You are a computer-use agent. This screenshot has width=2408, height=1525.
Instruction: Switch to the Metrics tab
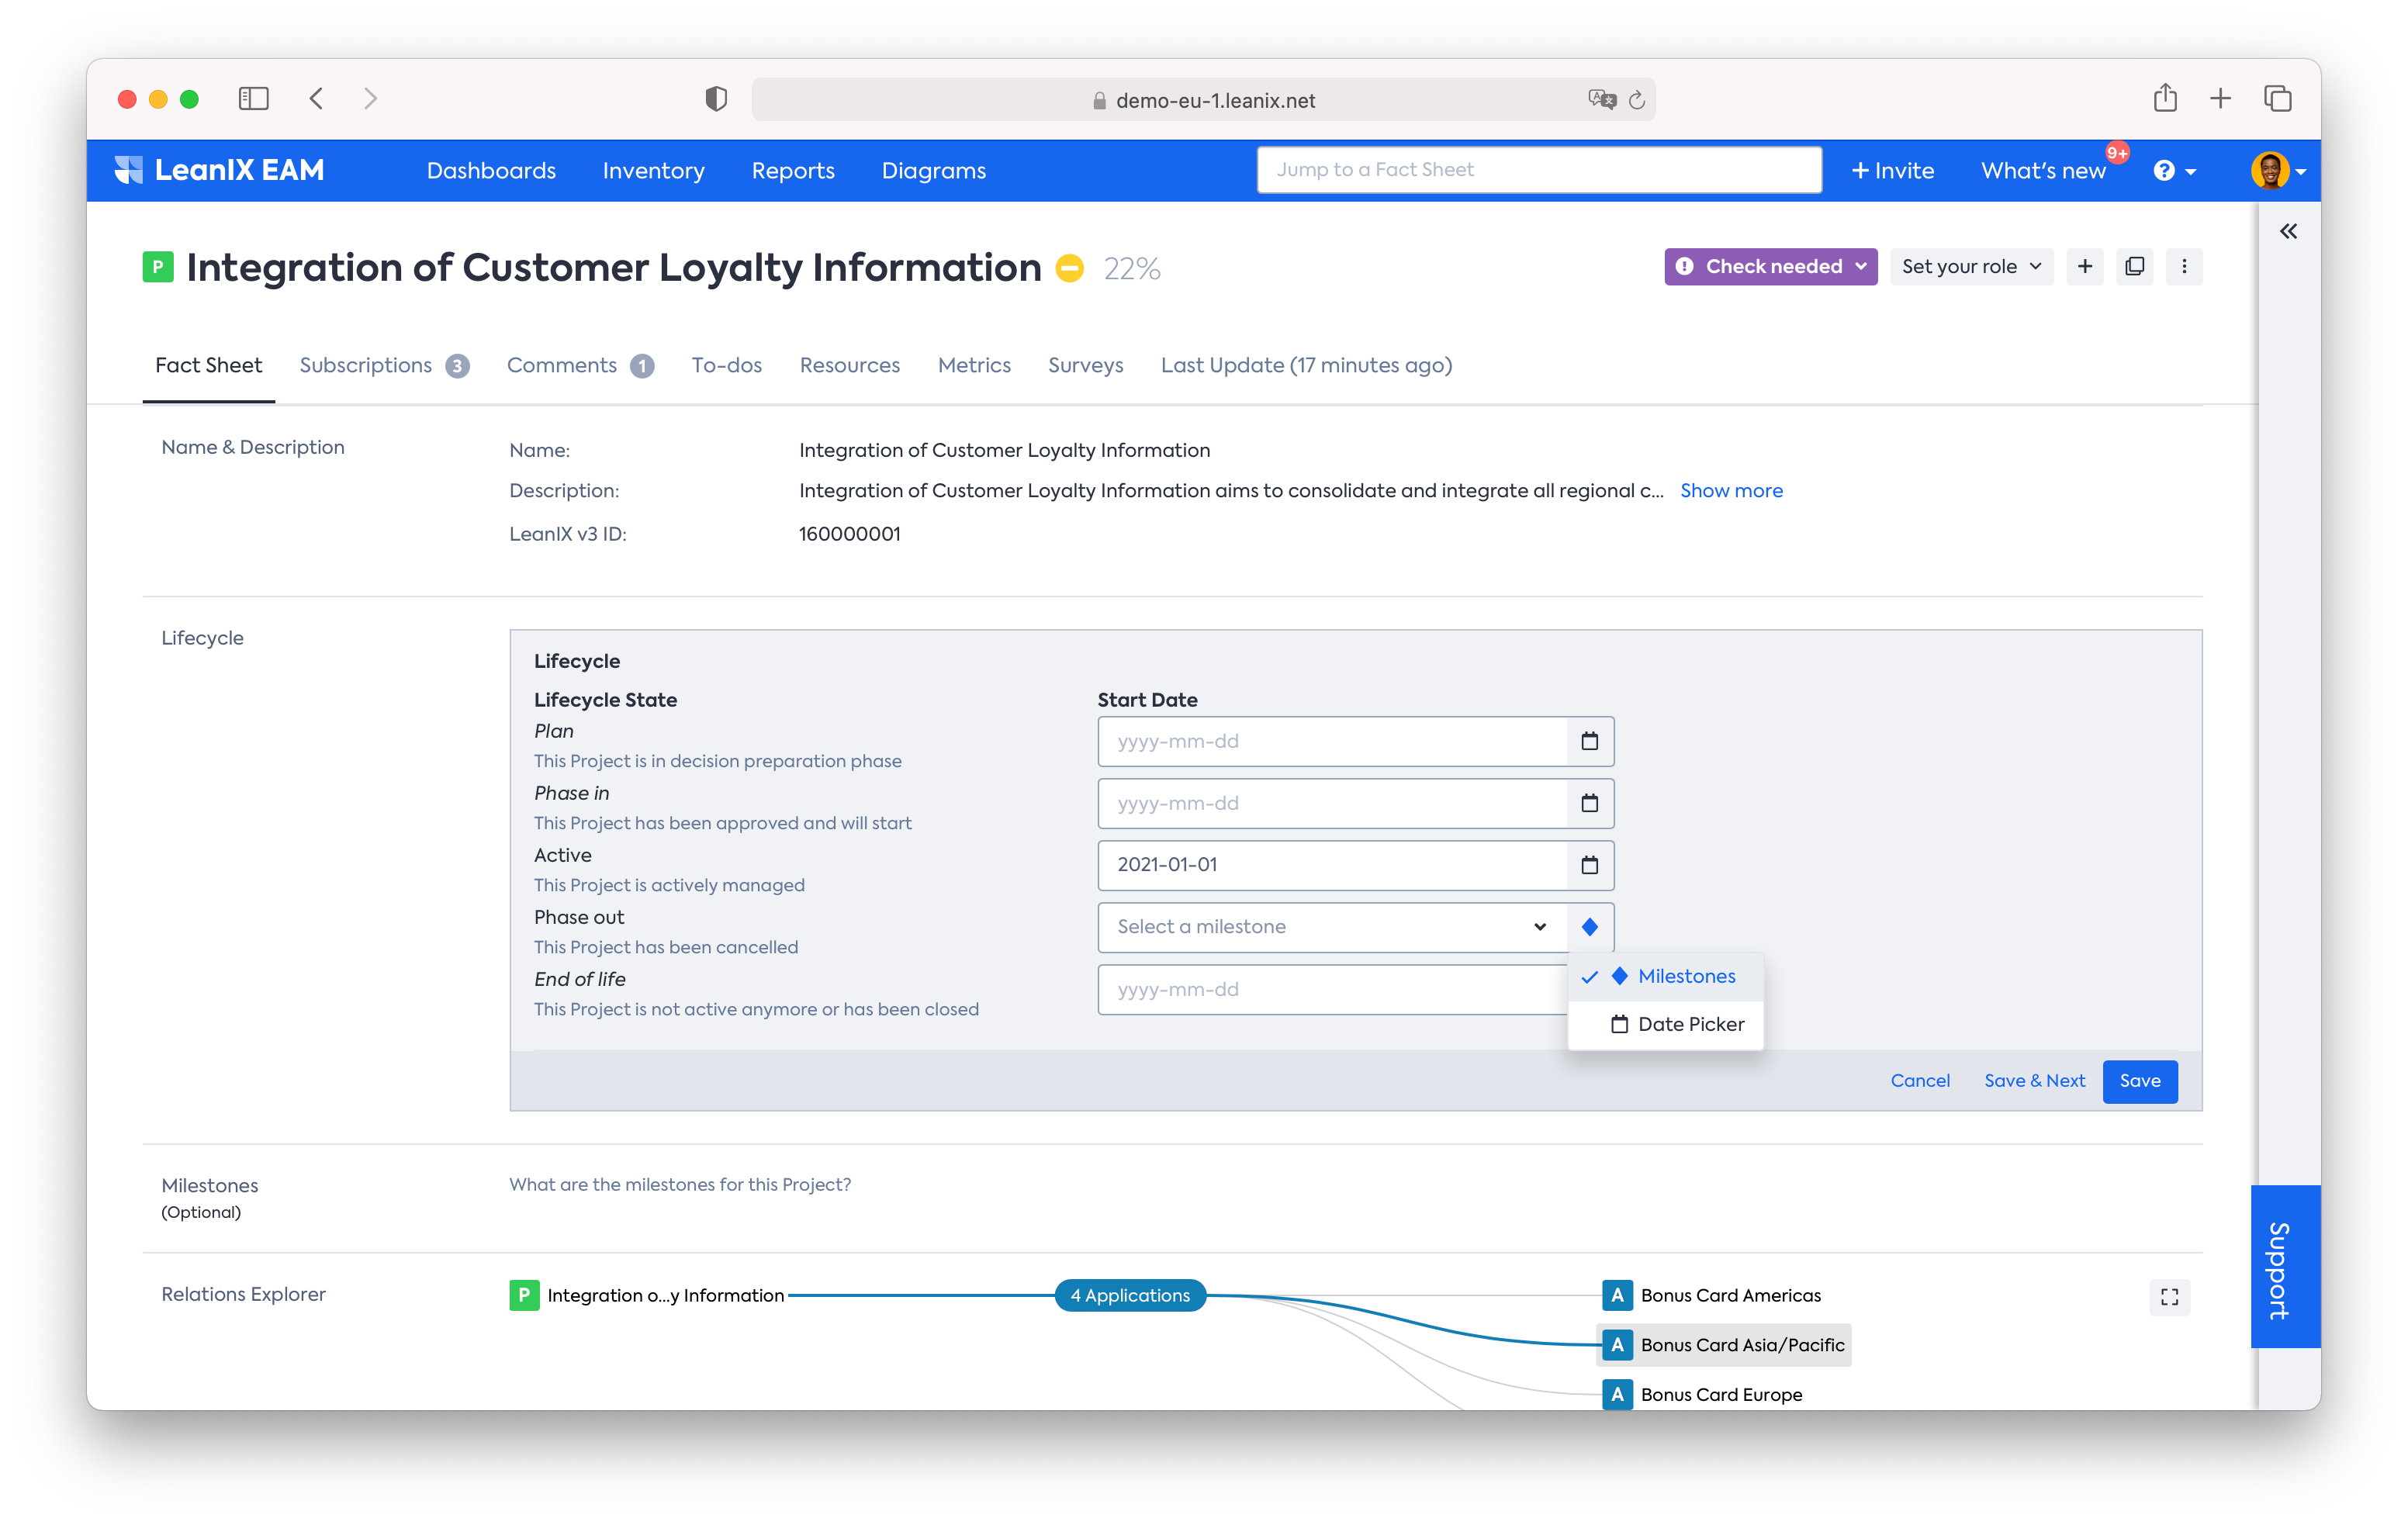(x=974, y=366)
